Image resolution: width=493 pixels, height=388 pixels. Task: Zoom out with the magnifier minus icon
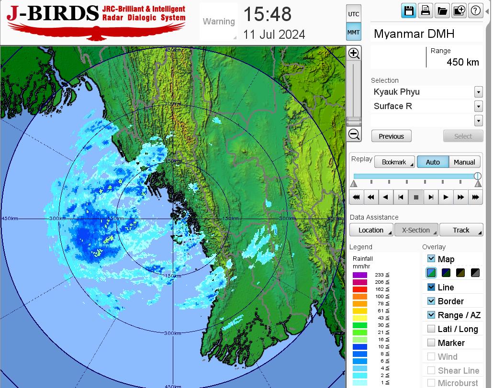(354, 134)
